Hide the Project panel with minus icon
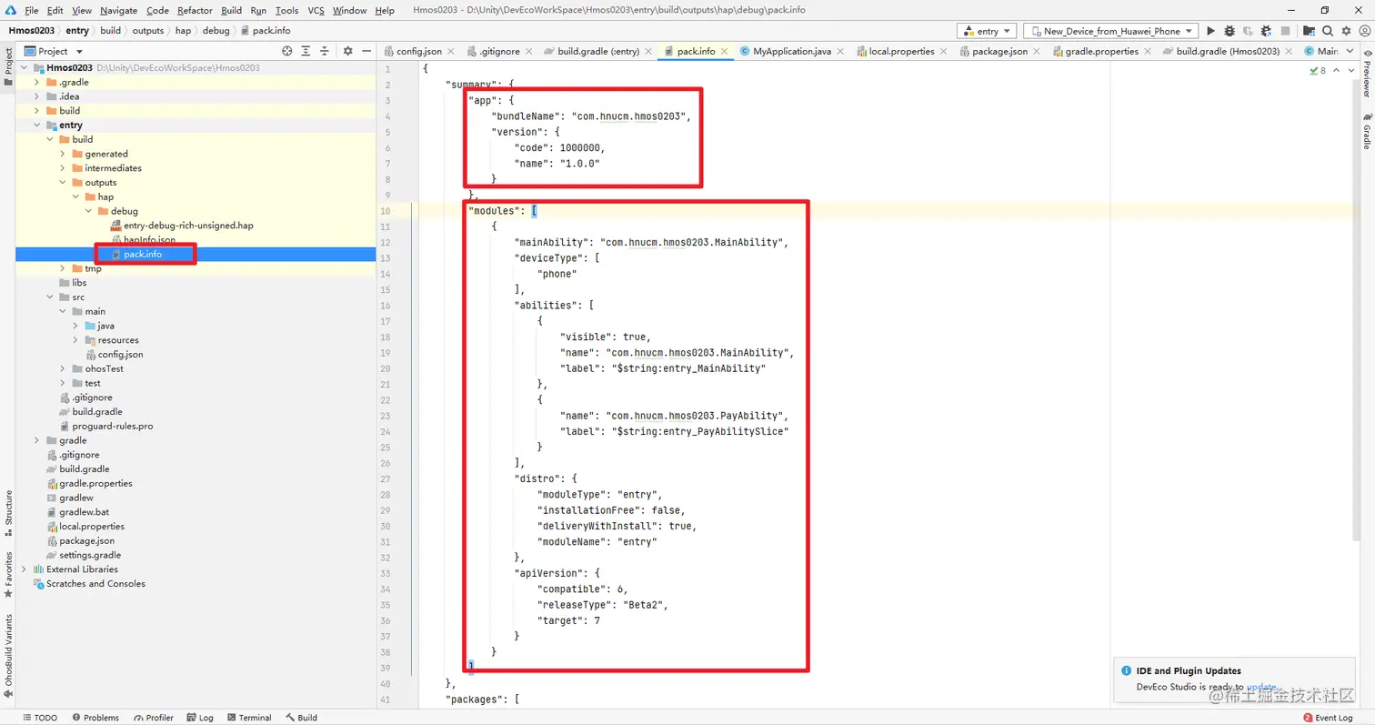The image size is (1375, 725). pyautogui.click(x=366, y=51)
